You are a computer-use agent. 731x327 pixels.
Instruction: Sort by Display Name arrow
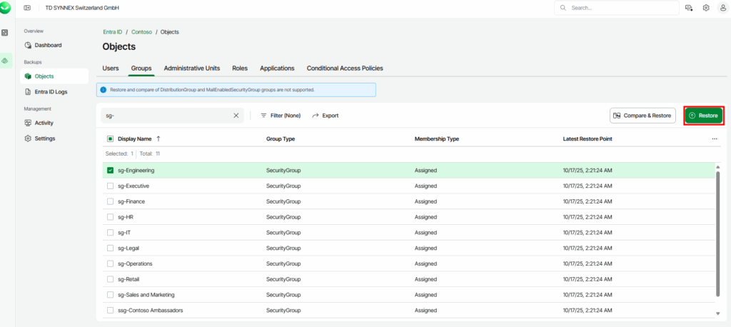coord(158,139)
